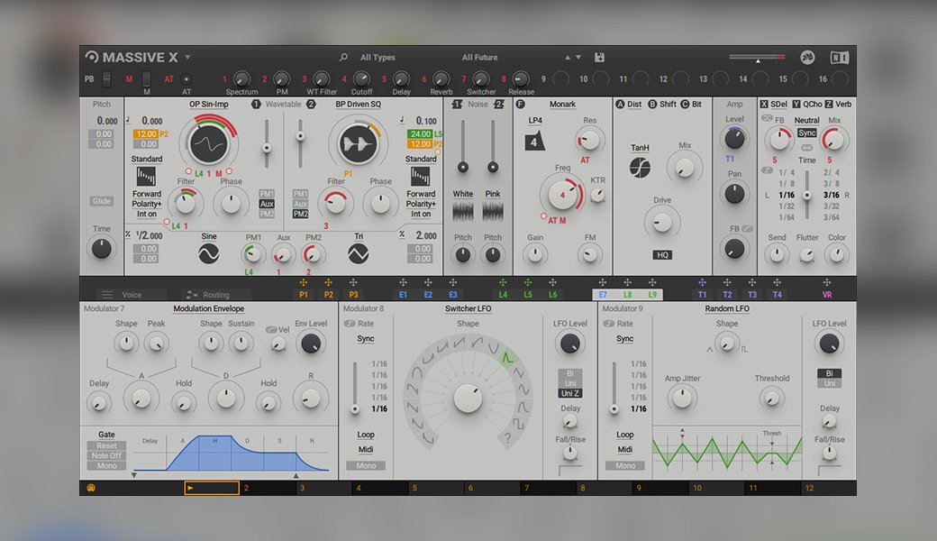Click the preset search magnifier icon
The width and height of the screenshot is (937, 541).
(x=343, y=58)
